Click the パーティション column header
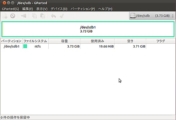This screenshot has height=120, width=176. coord(11,41)
